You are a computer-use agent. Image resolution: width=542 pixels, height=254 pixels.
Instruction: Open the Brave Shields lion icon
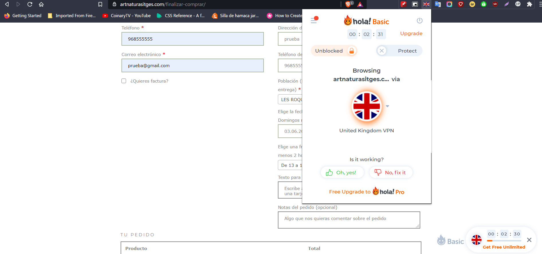(x=348, y=4)
